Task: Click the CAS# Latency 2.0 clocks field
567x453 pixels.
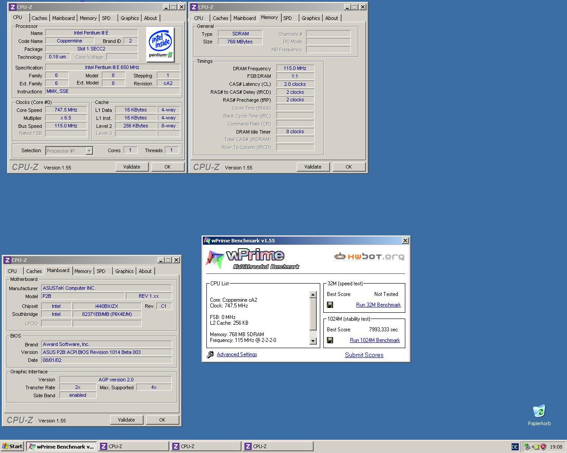Action: coord(295,84)
